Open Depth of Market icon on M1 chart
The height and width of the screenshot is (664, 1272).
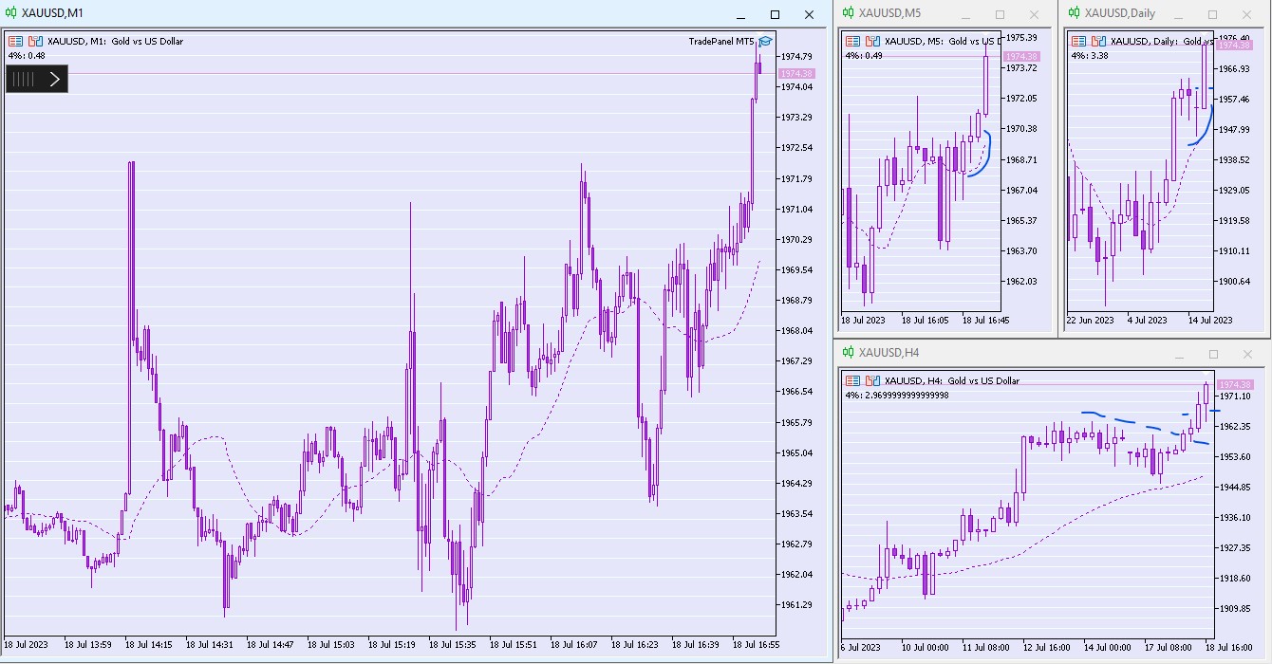point(35,42)
